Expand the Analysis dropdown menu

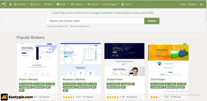[78, 4]
